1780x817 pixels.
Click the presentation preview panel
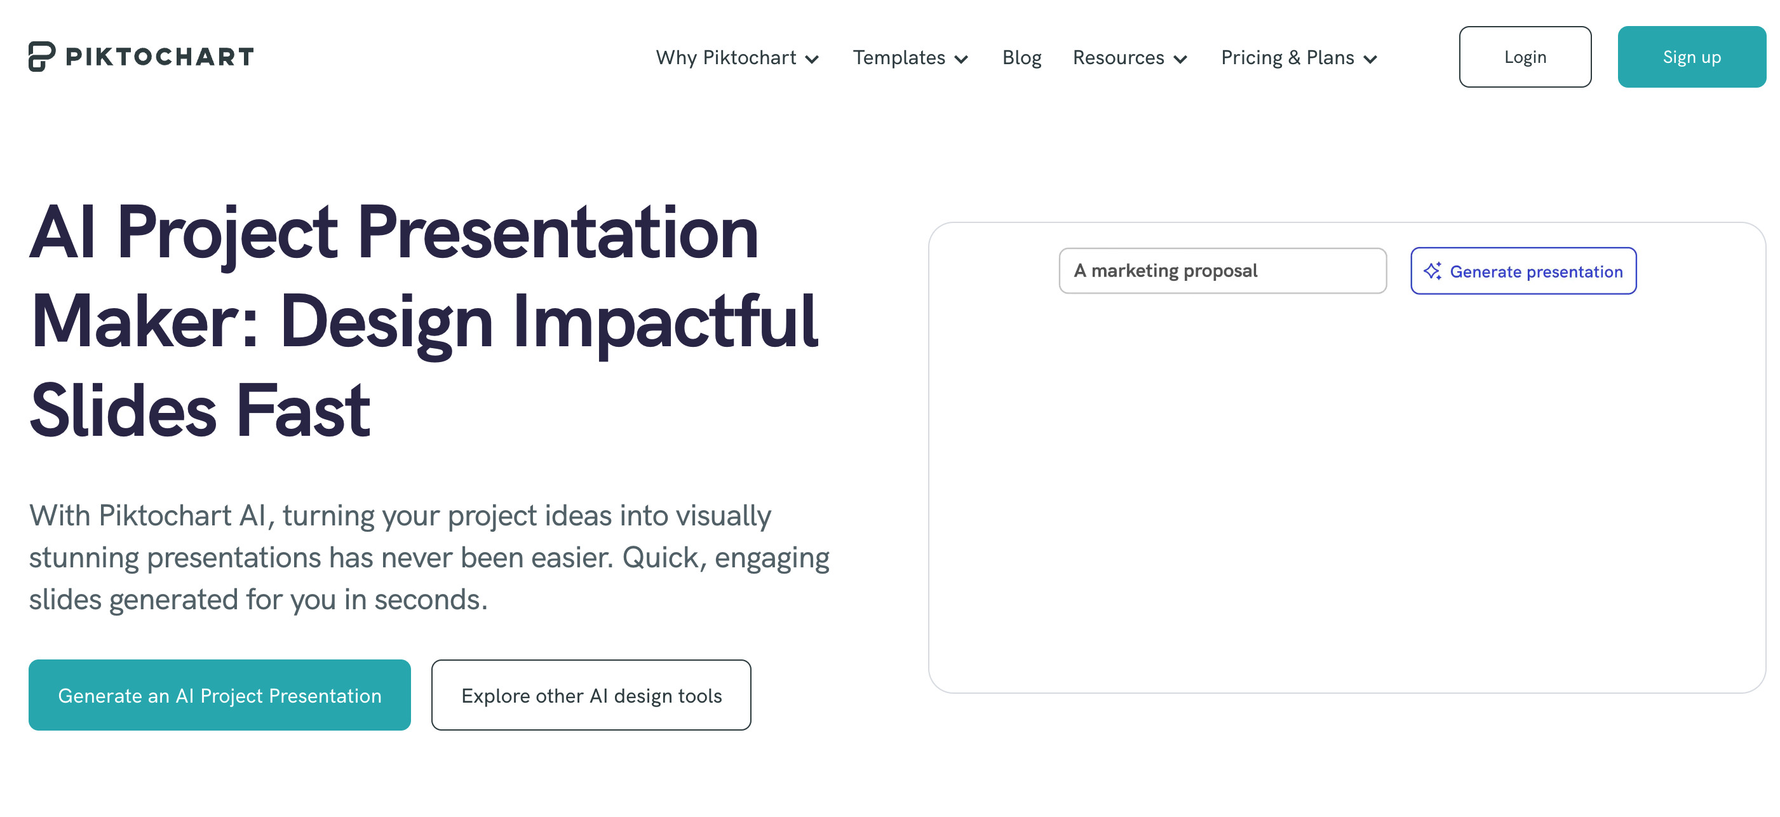pos(1346,484)
